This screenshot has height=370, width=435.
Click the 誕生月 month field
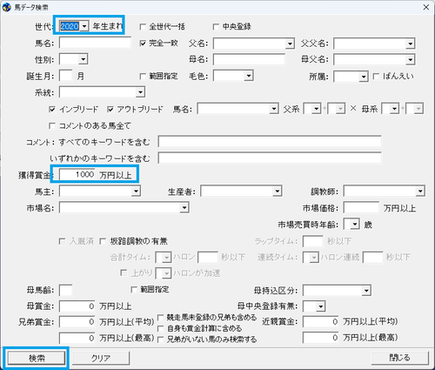(66, 76)
